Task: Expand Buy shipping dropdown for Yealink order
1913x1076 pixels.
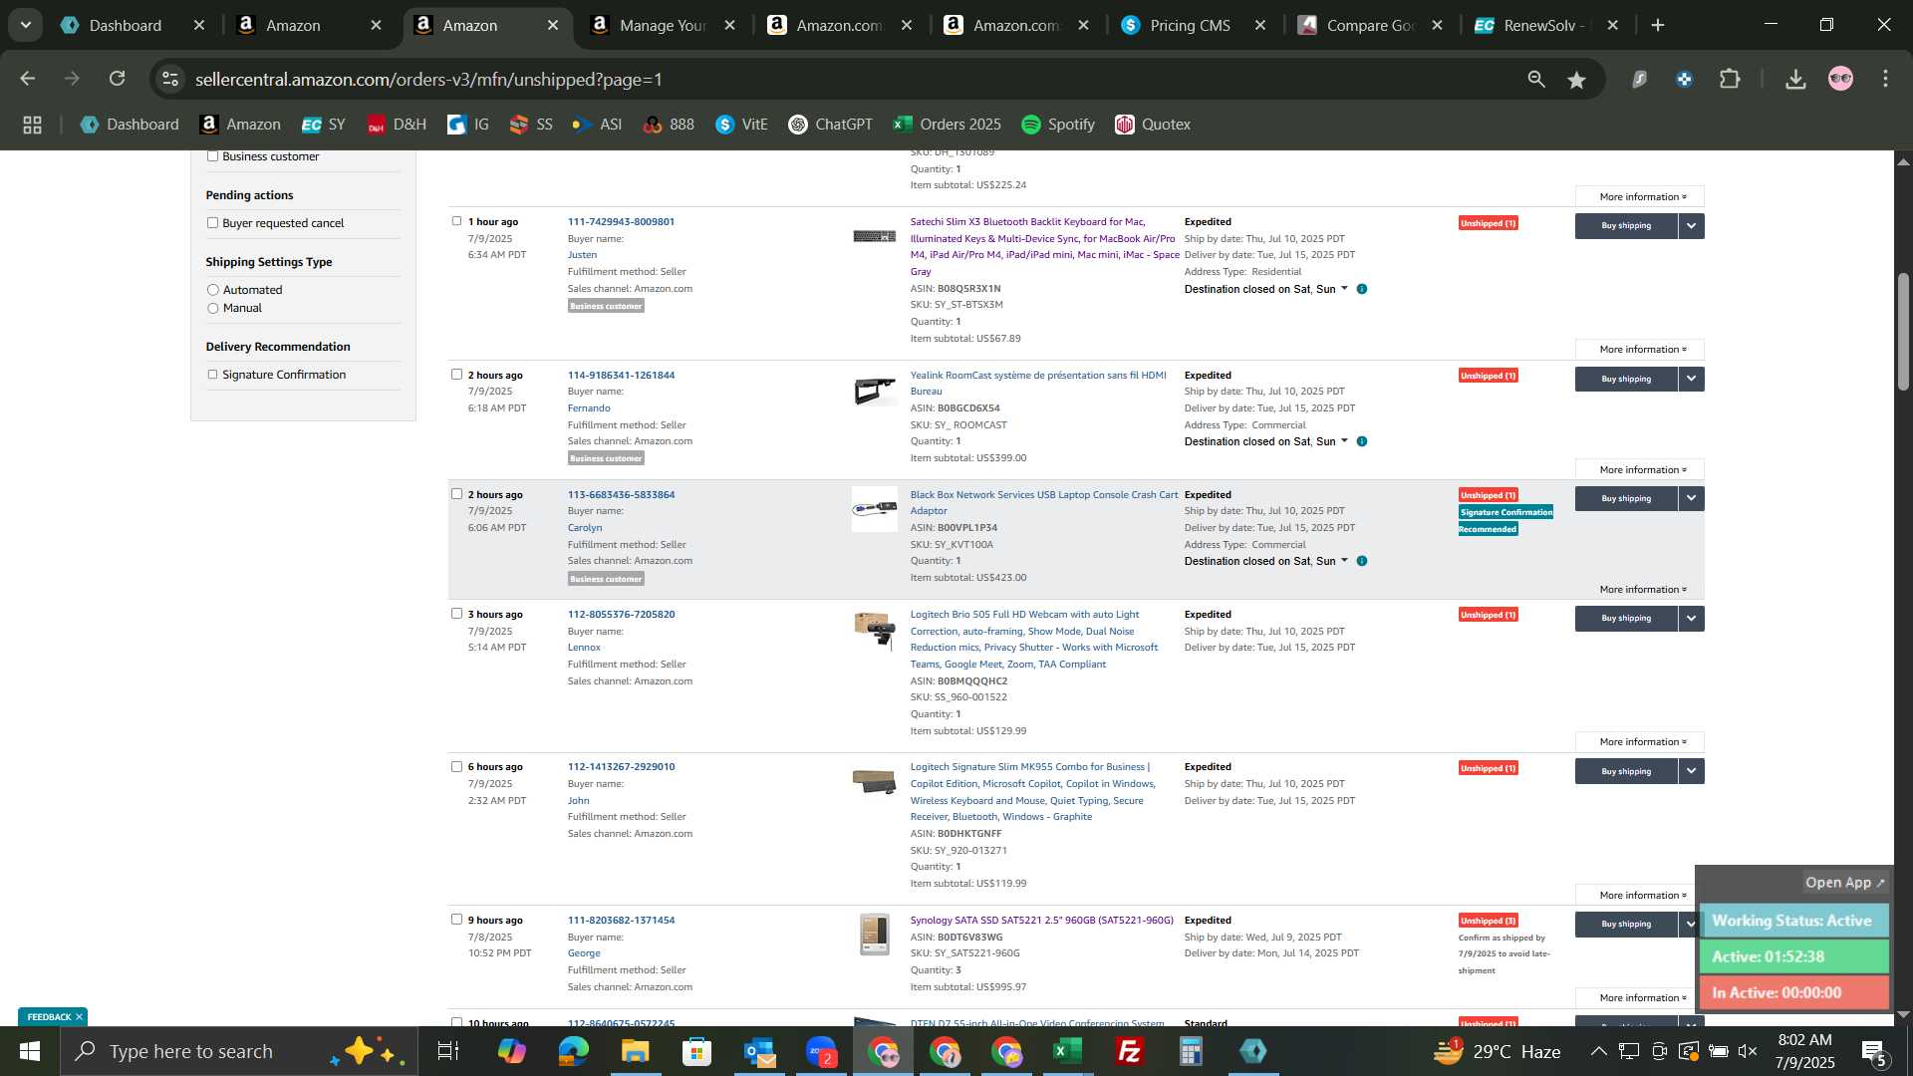Action: 1691,379
